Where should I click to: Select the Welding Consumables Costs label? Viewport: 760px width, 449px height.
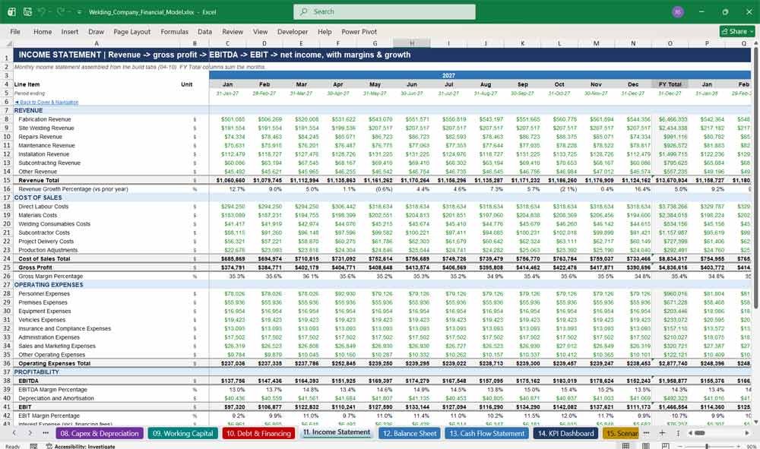54,224
